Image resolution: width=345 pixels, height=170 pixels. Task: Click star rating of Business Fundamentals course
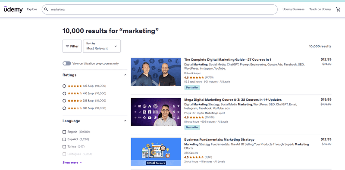[x=197, y=157]
